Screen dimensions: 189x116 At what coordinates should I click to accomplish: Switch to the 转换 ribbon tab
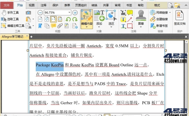94,5
